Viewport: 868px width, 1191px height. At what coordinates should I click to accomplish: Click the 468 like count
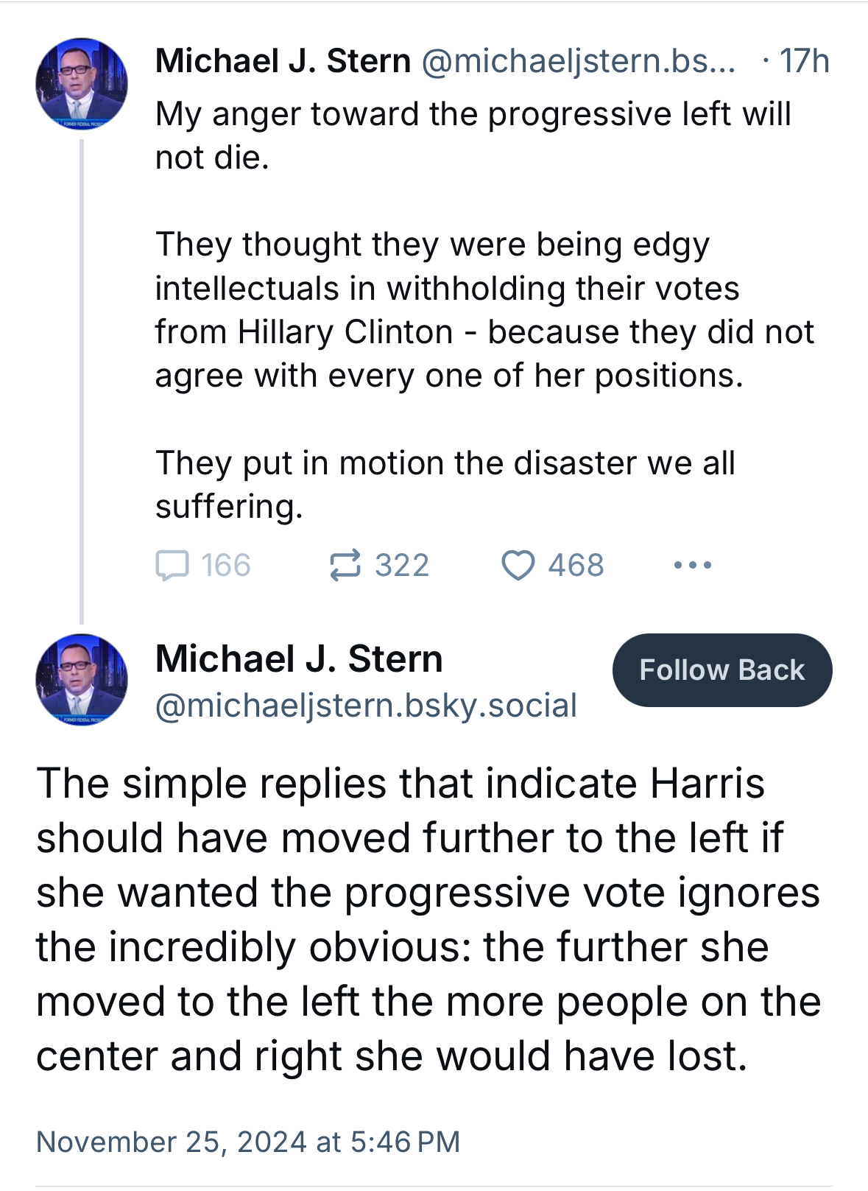pyautogui.click(x=576, y=566)
